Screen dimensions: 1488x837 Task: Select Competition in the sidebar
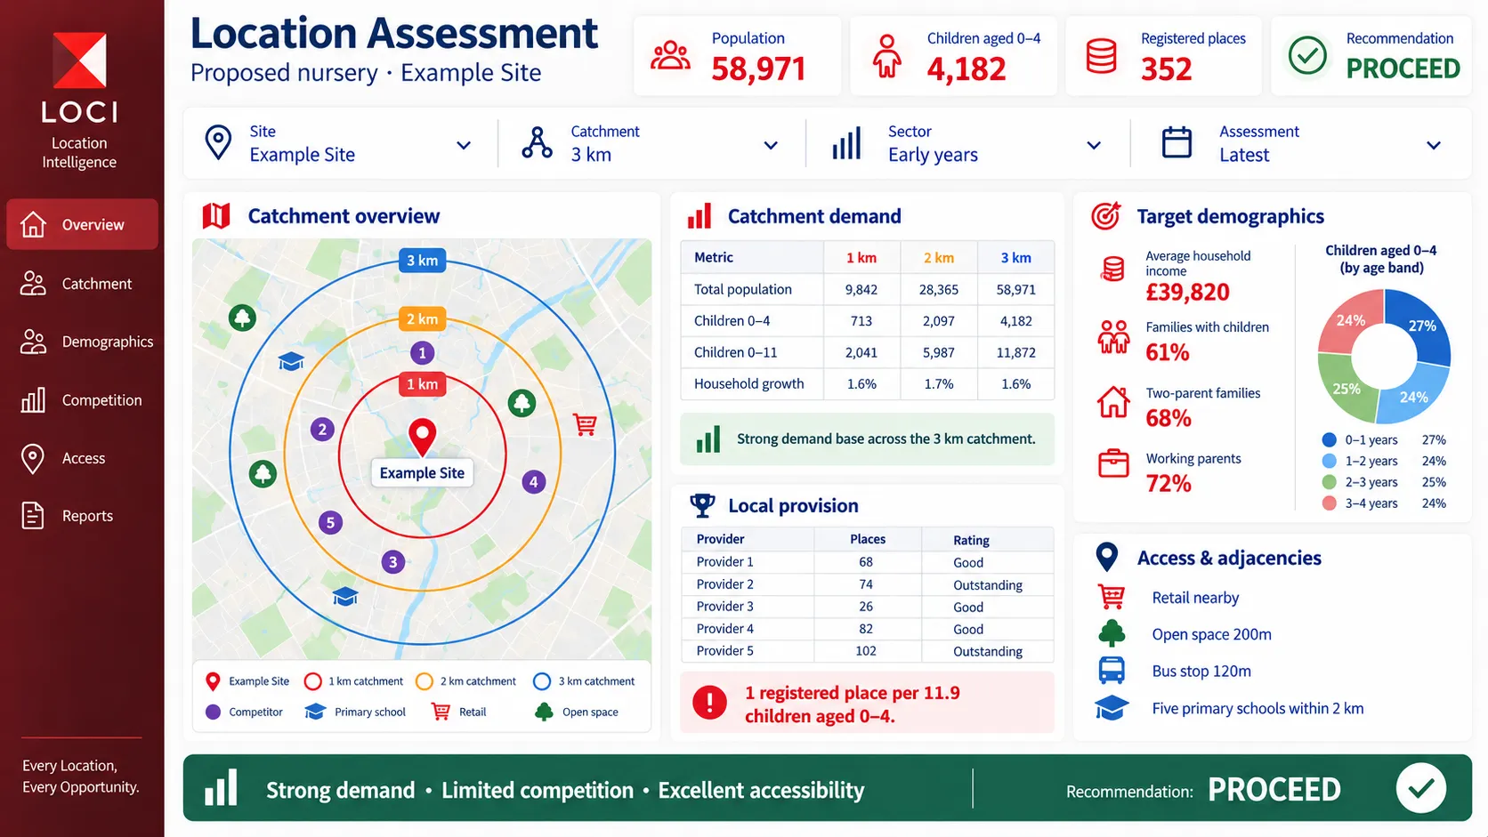(x=82, y=400)
